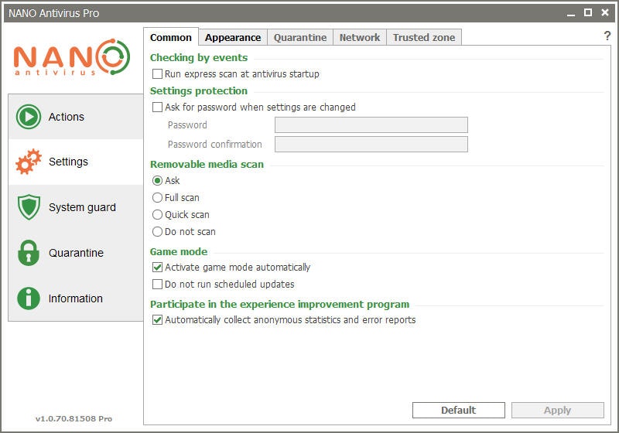Click Participate in experience improvement program heading
This screenshot has width=619, height=433.
279,305
